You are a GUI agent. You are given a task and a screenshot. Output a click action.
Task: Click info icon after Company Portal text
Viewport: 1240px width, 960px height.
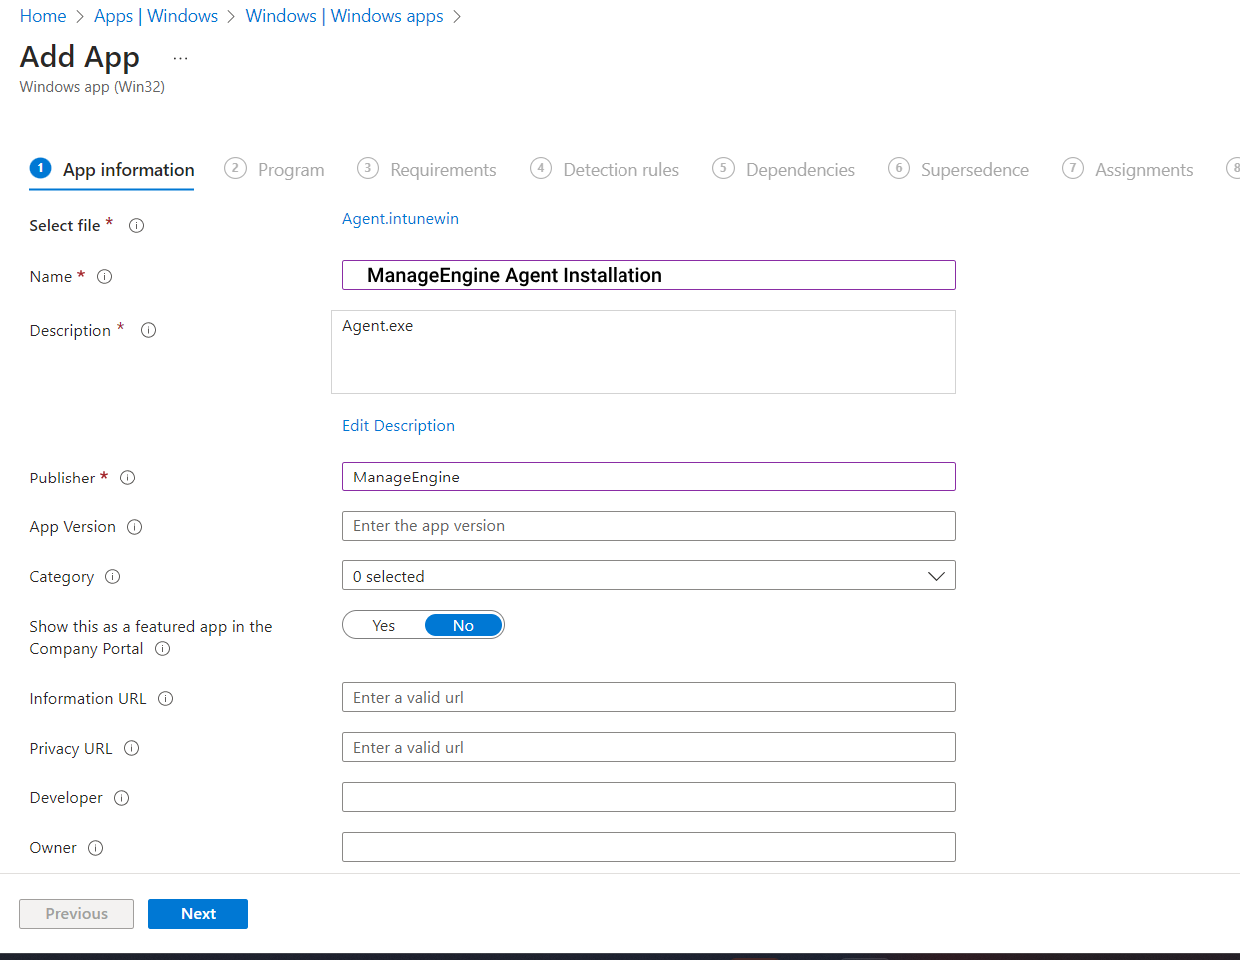click(162, 649)
